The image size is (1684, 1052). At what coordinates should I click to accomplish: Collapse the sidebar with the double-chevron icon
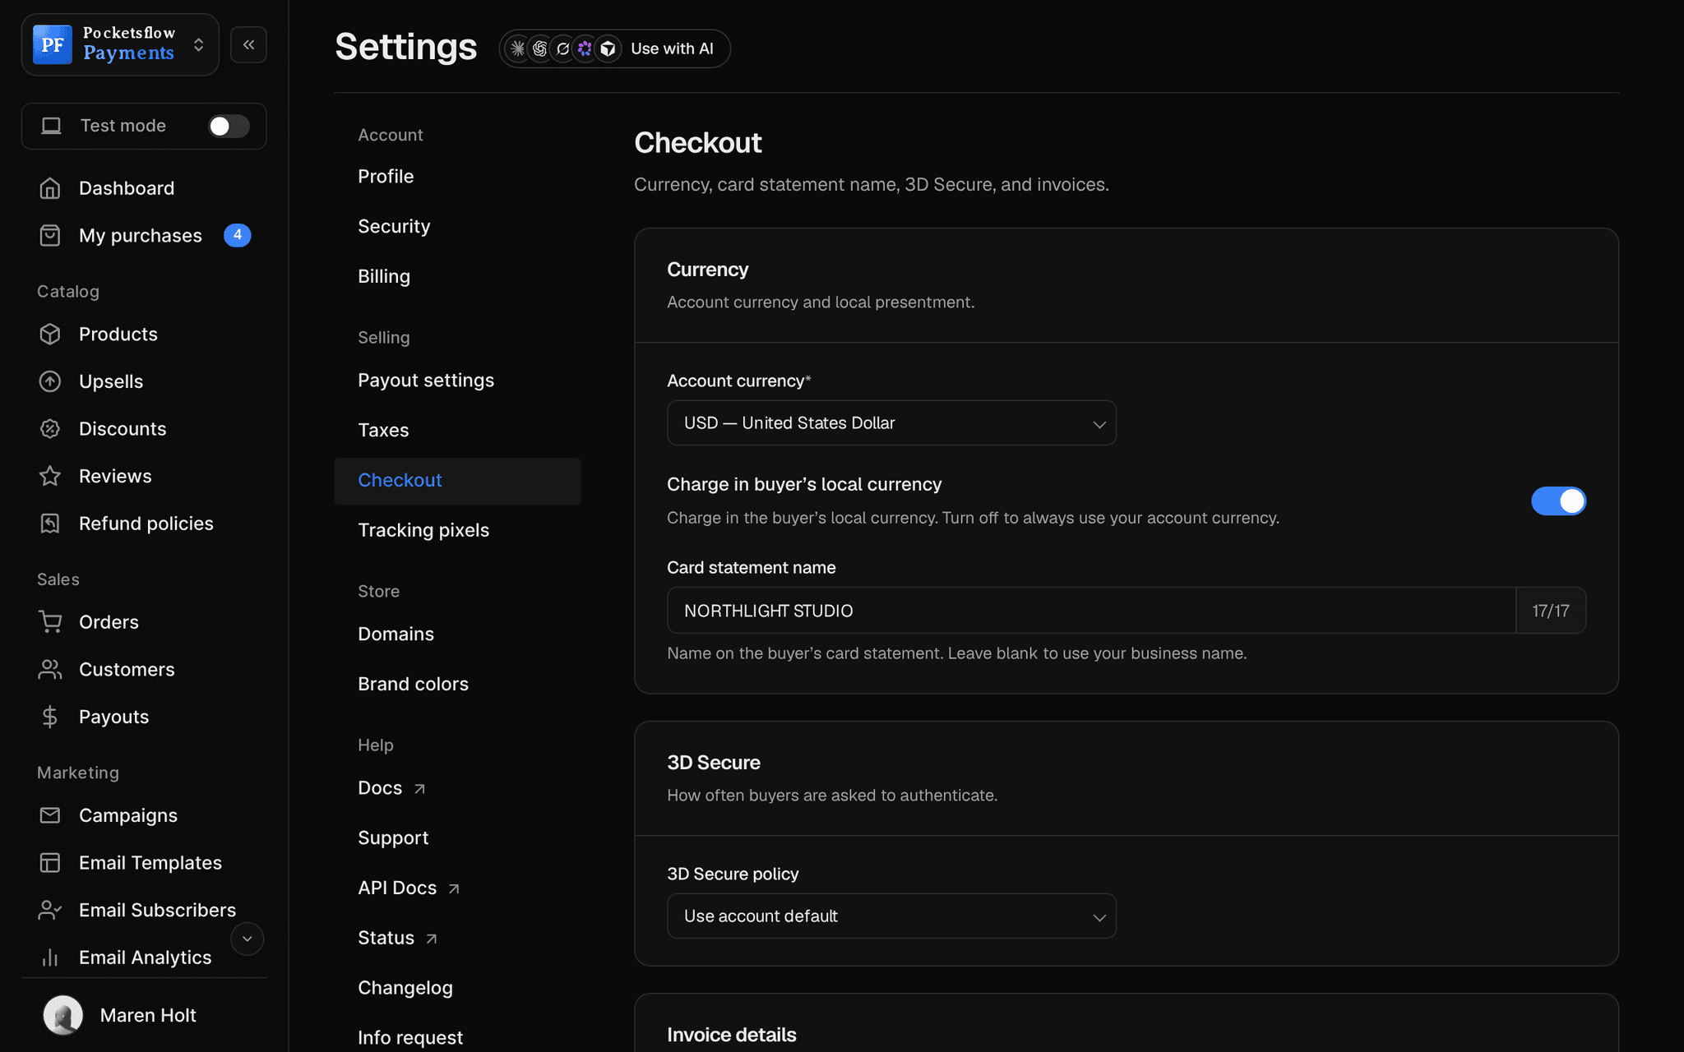[248, 44]
